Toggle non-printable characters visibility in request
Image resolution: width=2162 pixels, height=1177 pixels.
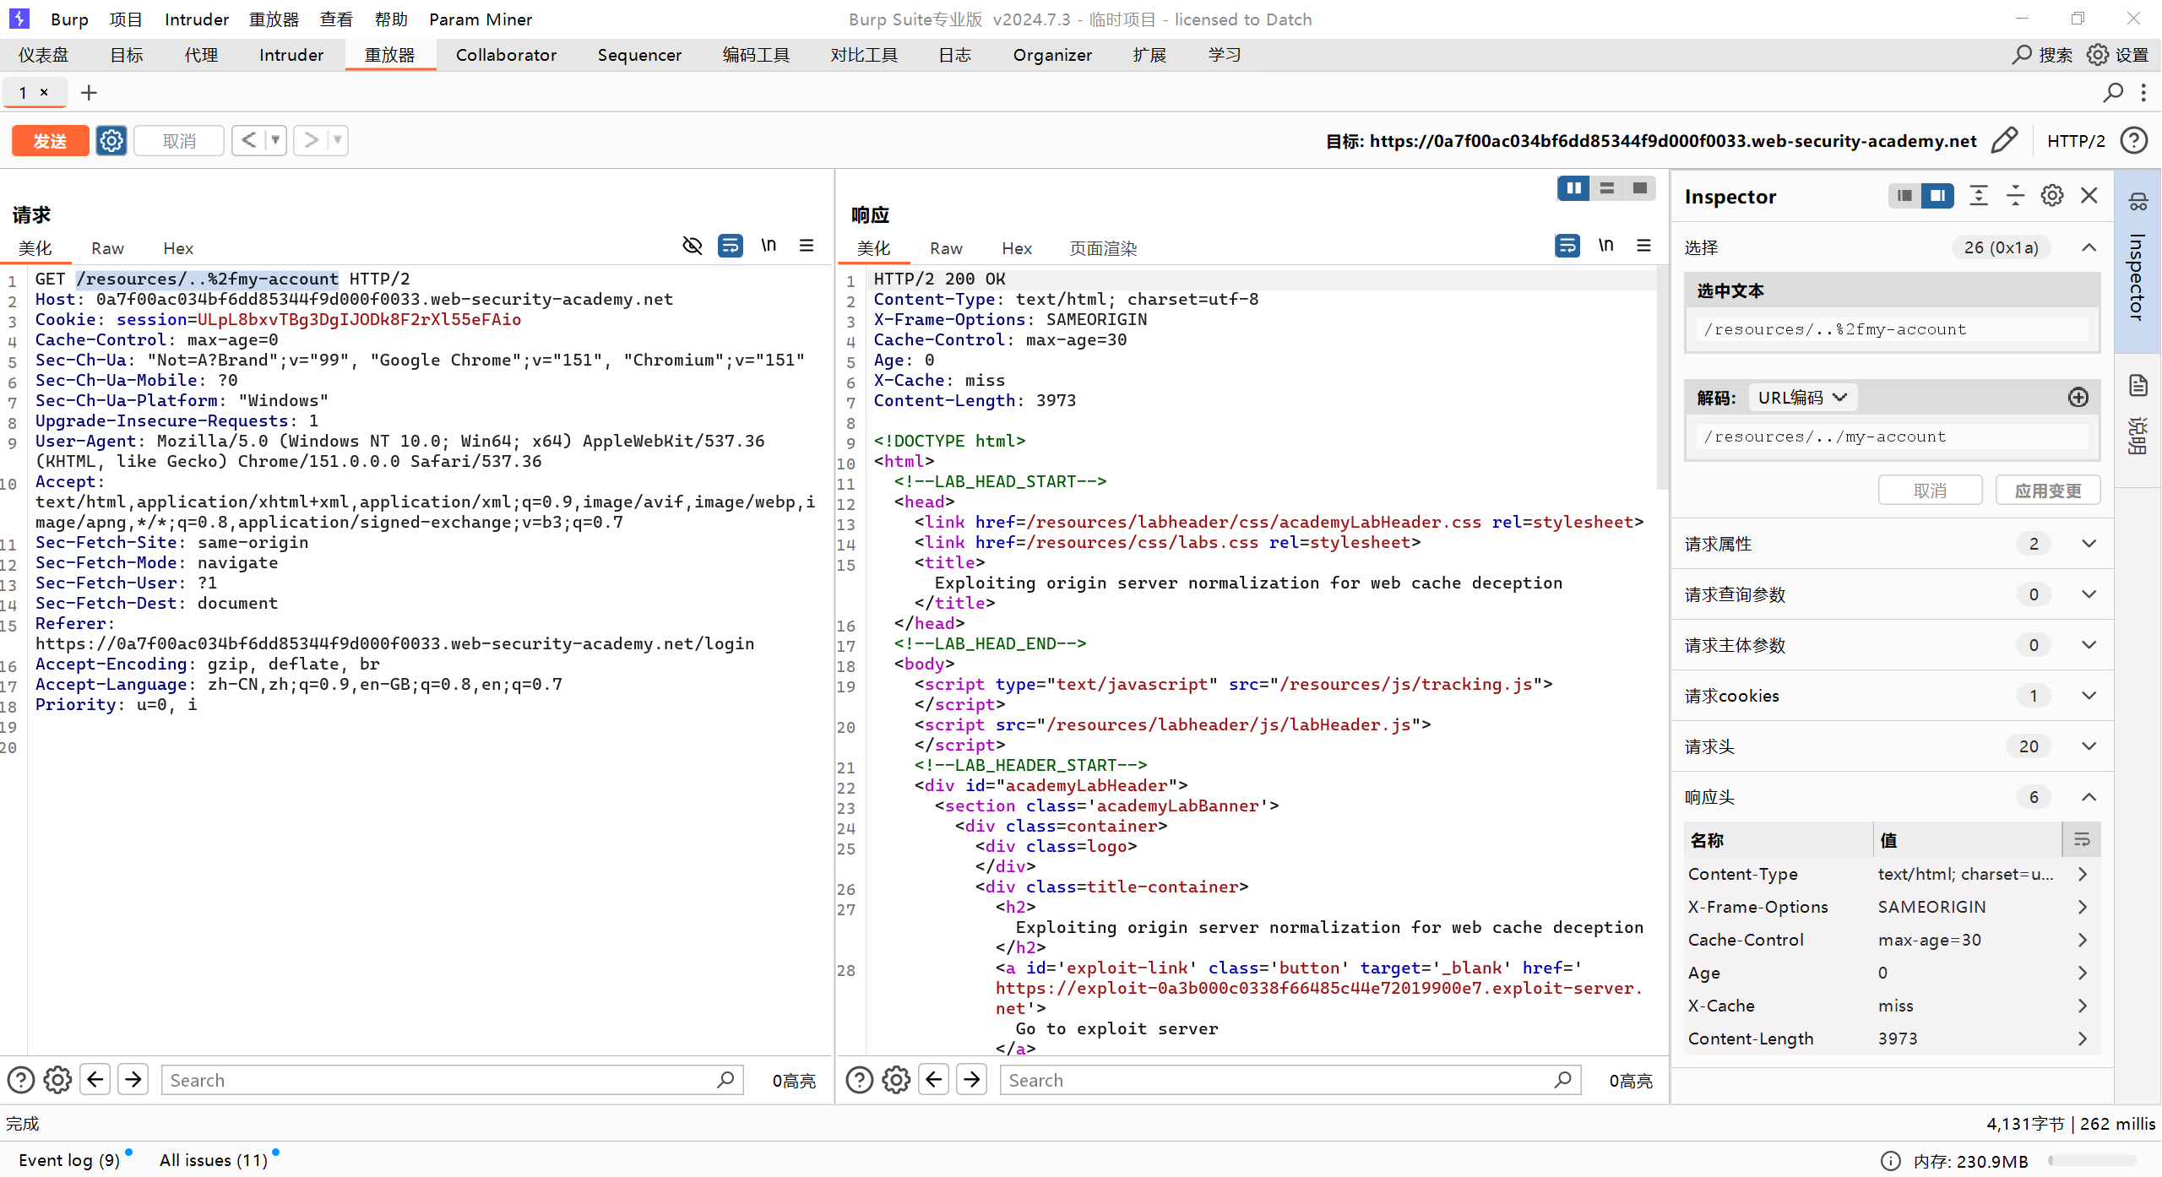click(x=693, y=246)
